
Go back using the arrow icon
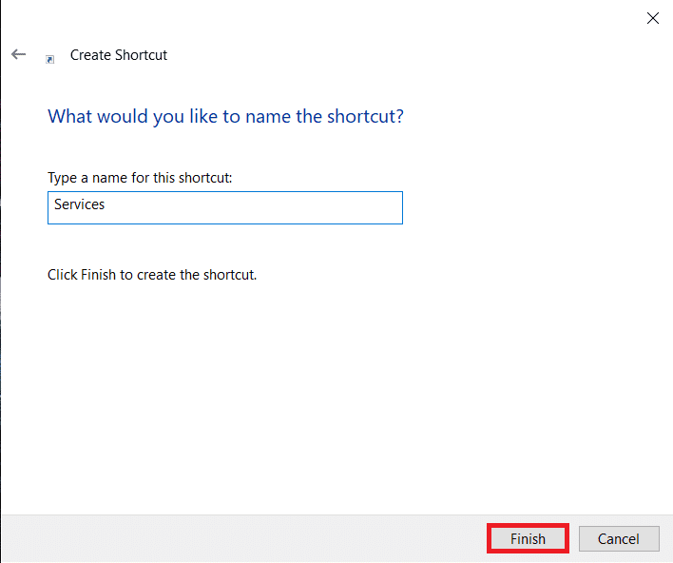(18, 55)
